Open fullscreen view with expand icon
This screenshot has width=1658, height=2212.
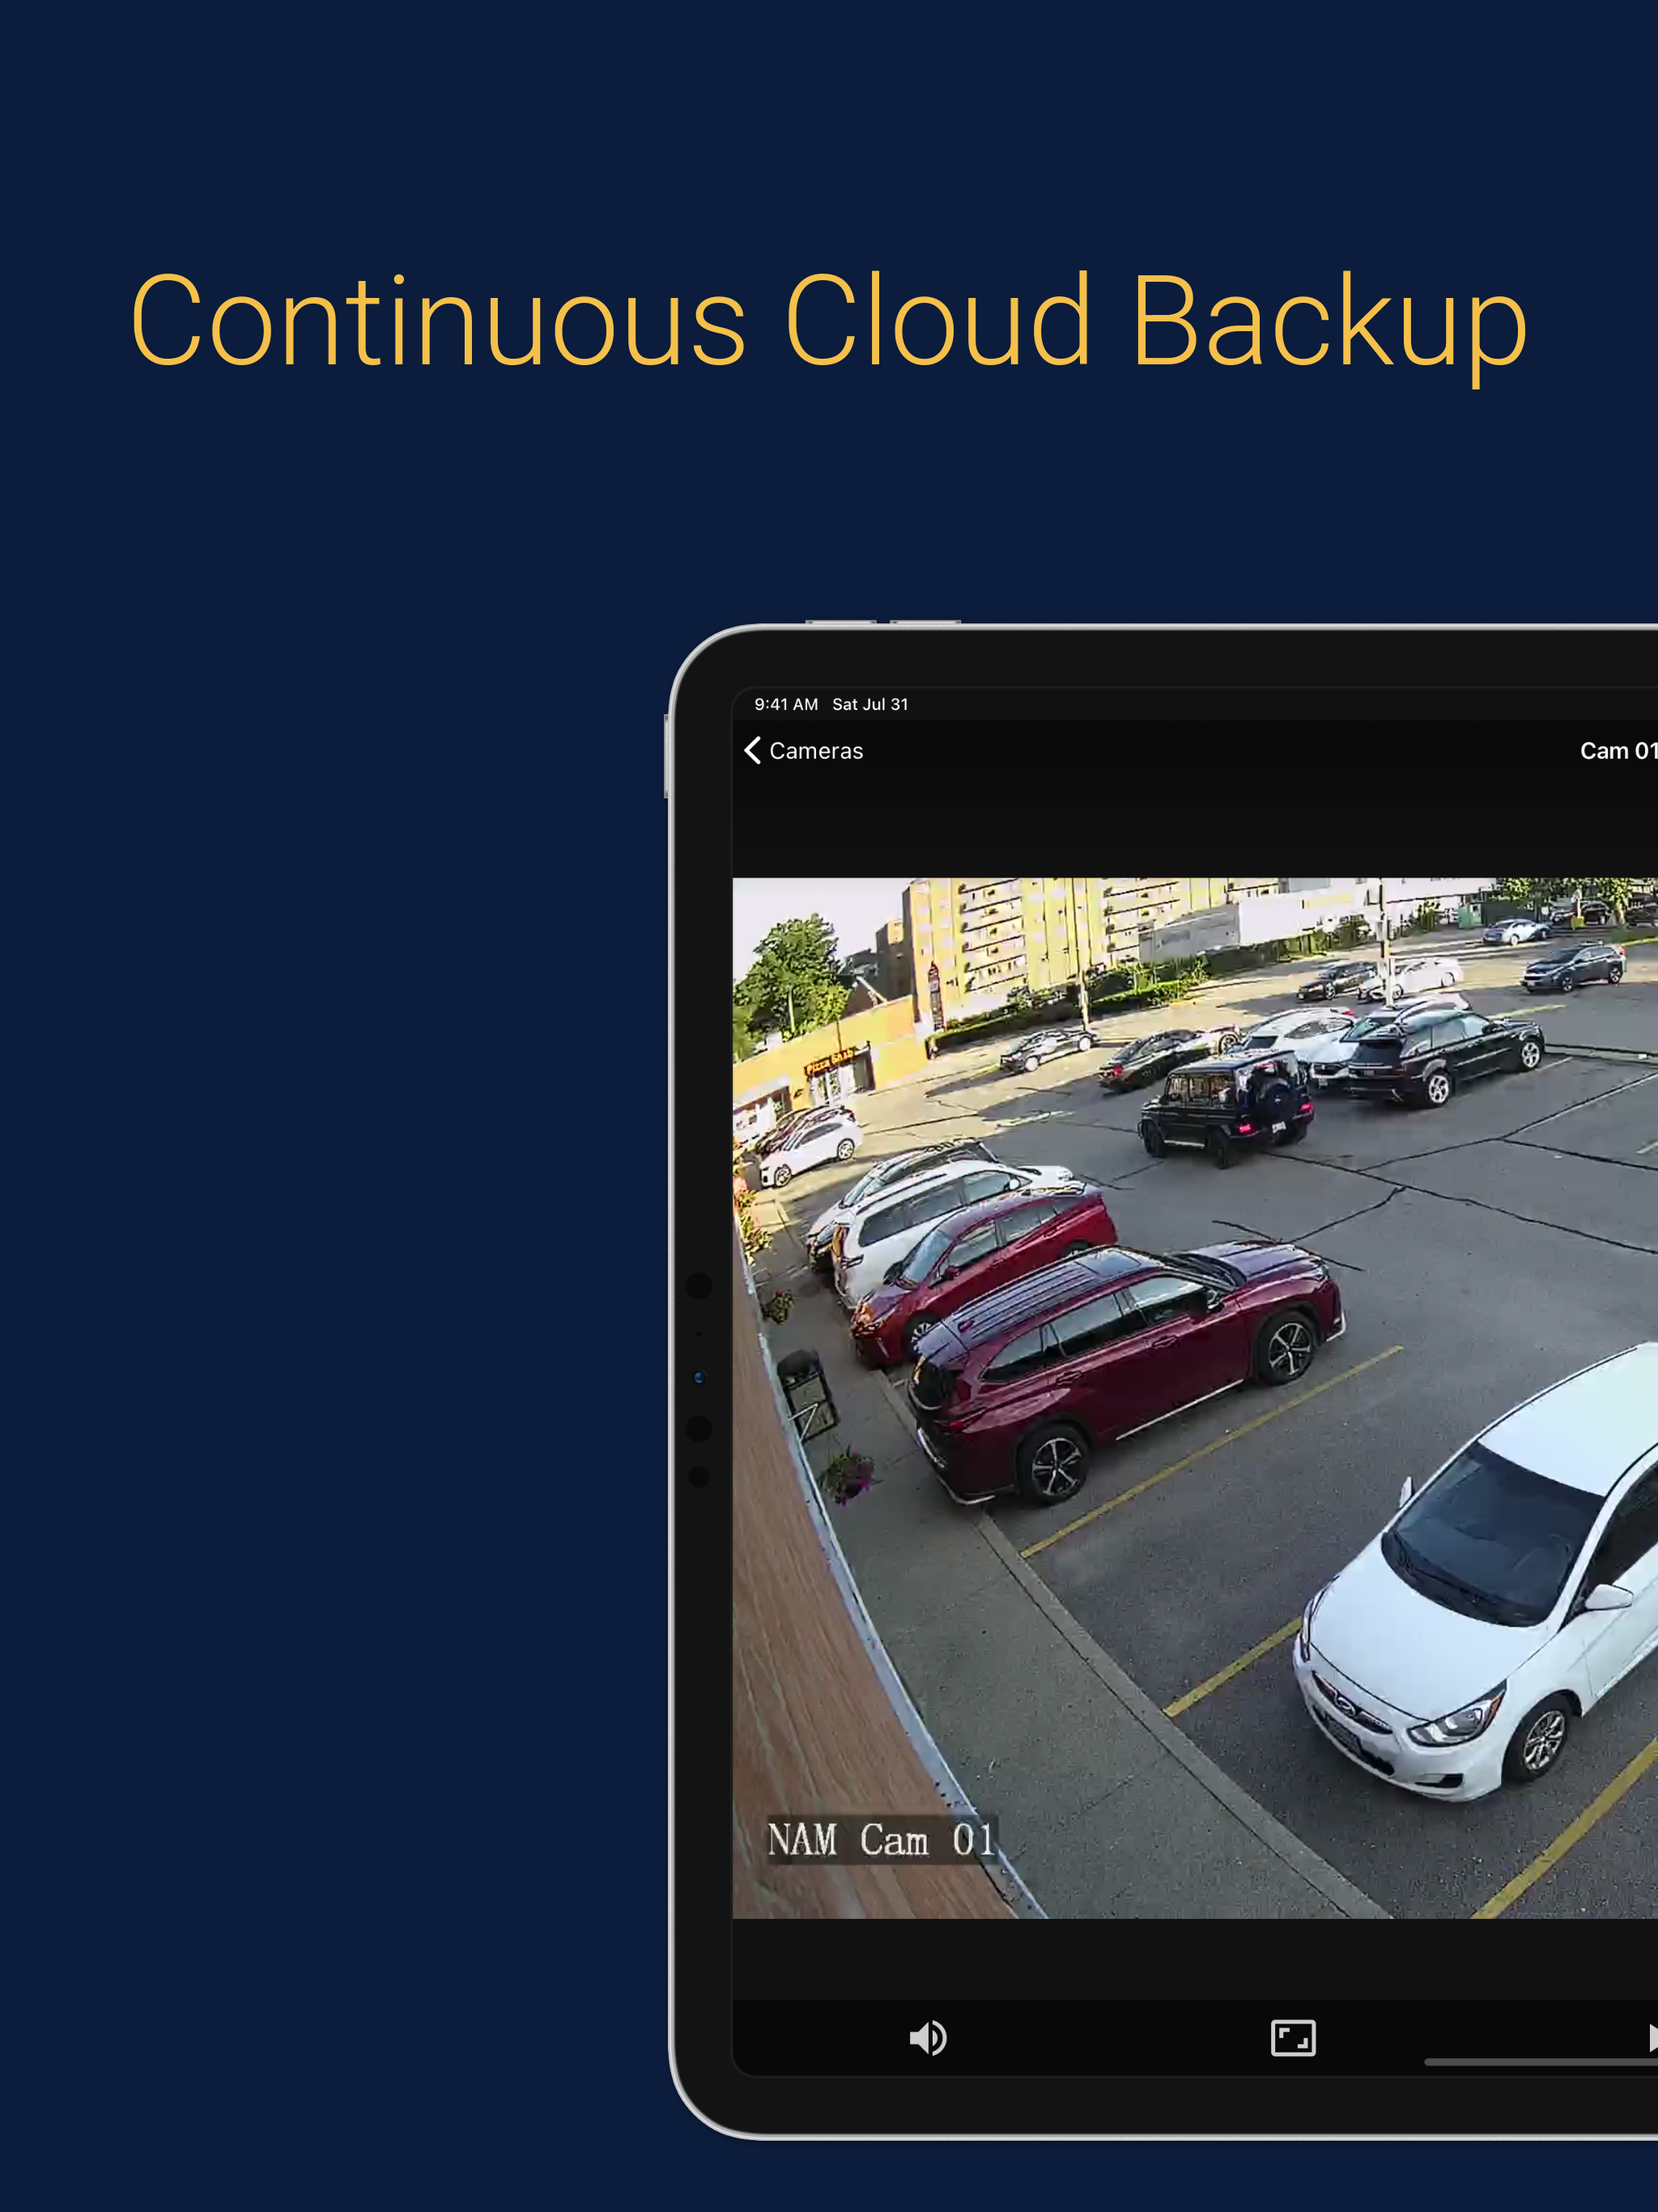1293,2037
